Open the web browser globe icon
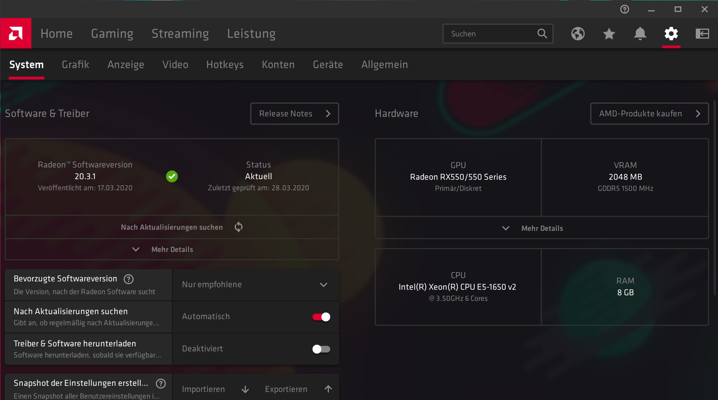 pyautogui.click(x=578, y=34)
